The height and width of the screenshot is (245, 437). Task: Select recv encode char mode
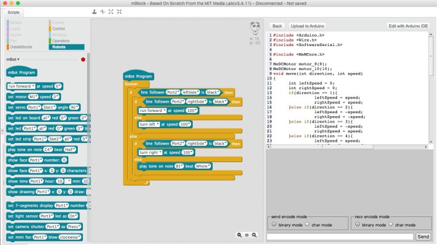[x=391, y=224]
